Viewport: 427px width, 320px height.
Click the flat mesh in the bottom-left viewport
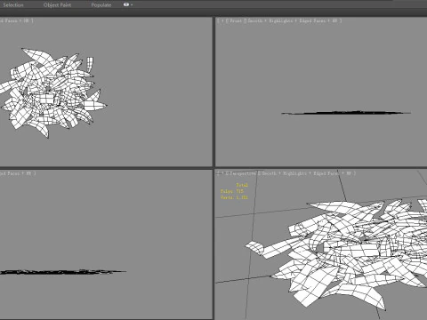tap(63, 272)
